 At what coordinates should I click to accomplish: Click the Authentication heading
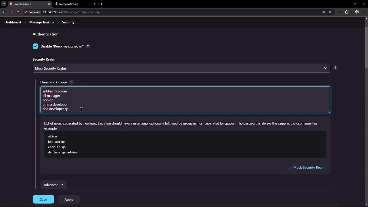45,34
